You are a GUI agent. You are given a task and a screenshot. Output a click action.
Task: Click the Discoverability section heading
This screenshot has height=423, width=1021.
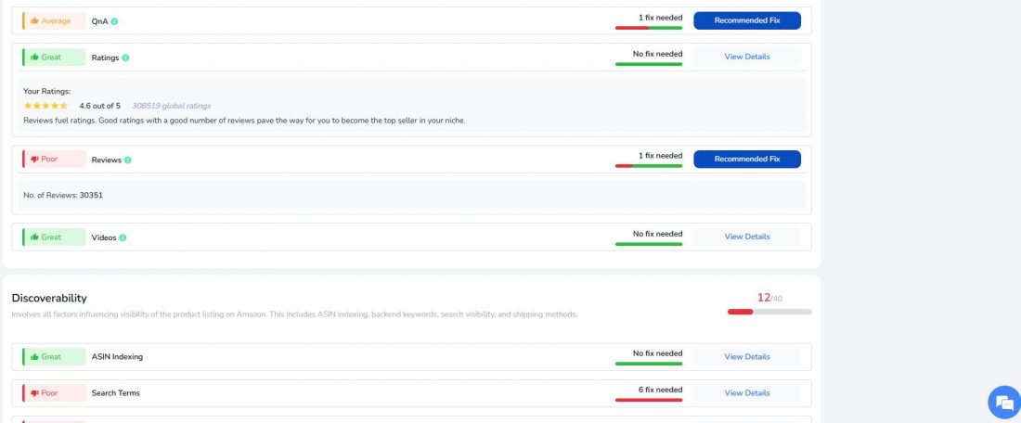pyautogui.click(x=49, y=298)
